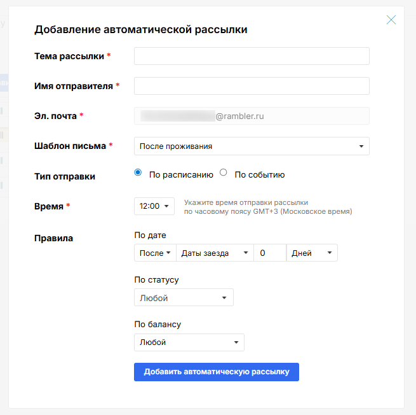Click the caret arrow next to Дней
This screenshot has width=416, height=415.
pyautogui.click(x=330, y=253)
